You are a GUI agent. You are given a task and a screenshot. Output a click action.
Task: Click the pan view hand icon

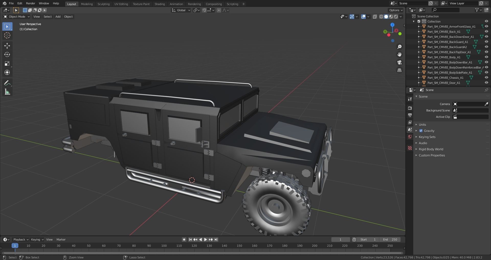click(x=399, y=54)
